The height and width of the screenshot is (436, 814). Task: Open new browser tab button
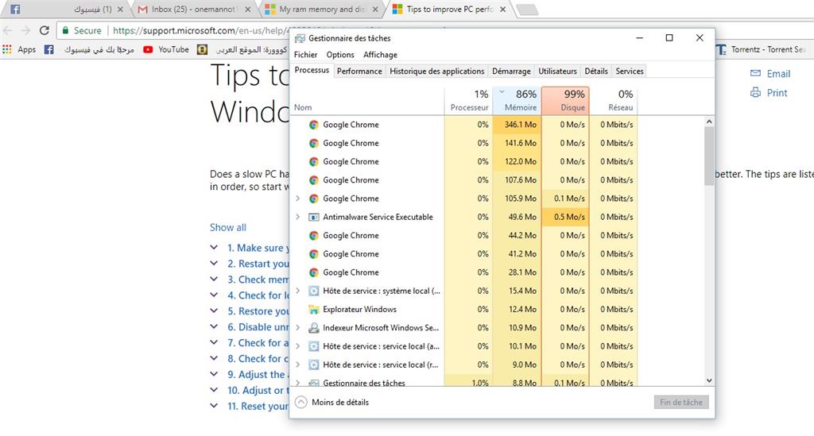point(528,10)
